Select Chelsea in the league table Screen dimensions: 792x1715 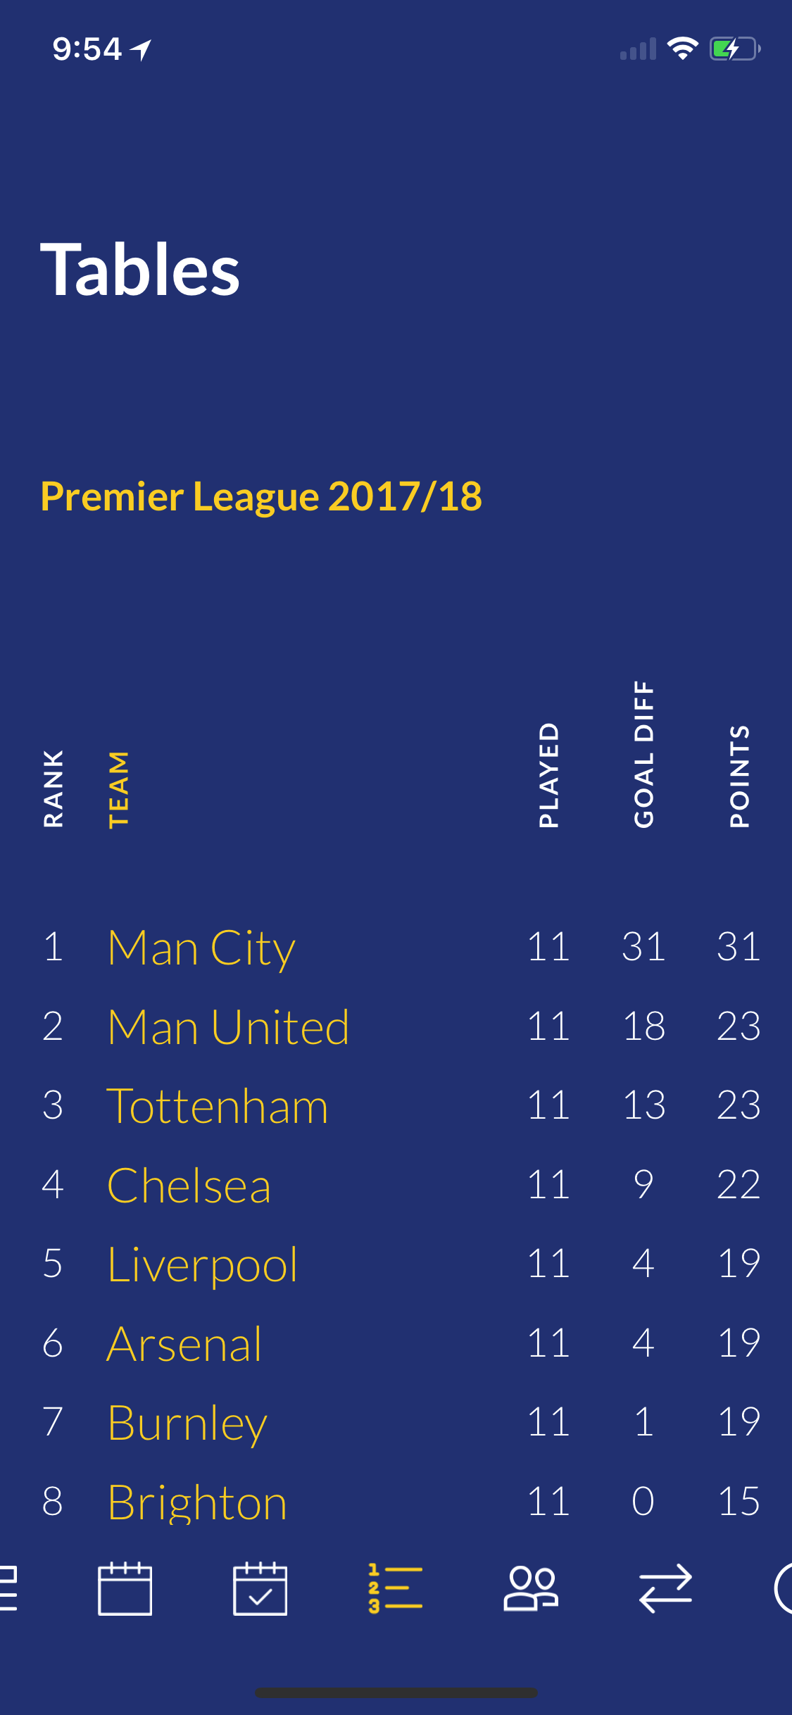tap(189, 1185)
